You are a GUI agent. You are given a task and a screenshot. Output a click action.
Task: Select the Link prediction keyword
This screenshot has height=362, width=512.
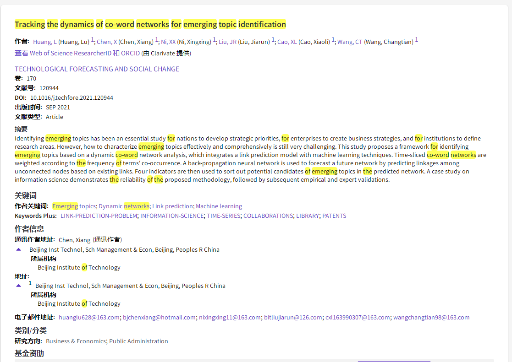(172, 206)
